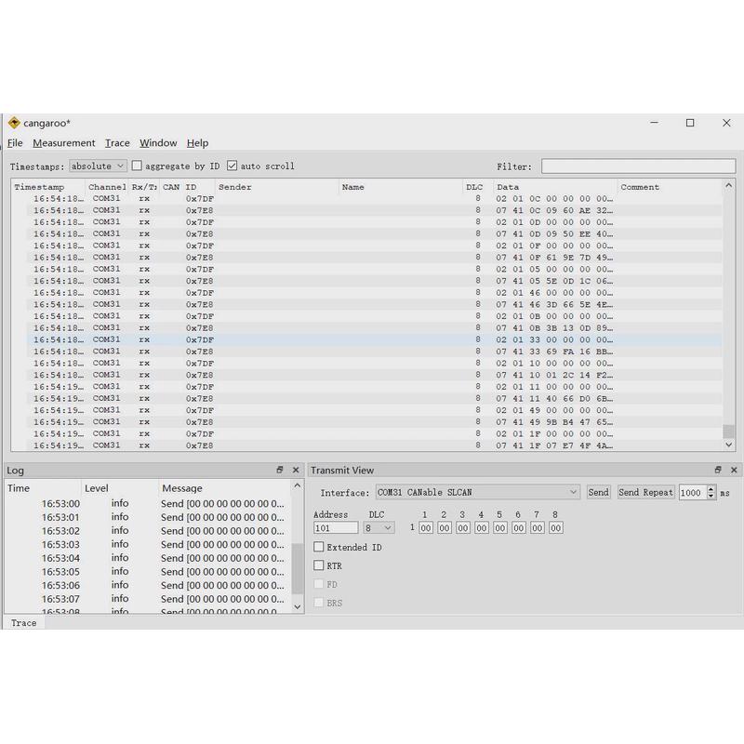Undock the Transmit View panel
This screenshot has width=744, height=744.
[x=718, y=470]
